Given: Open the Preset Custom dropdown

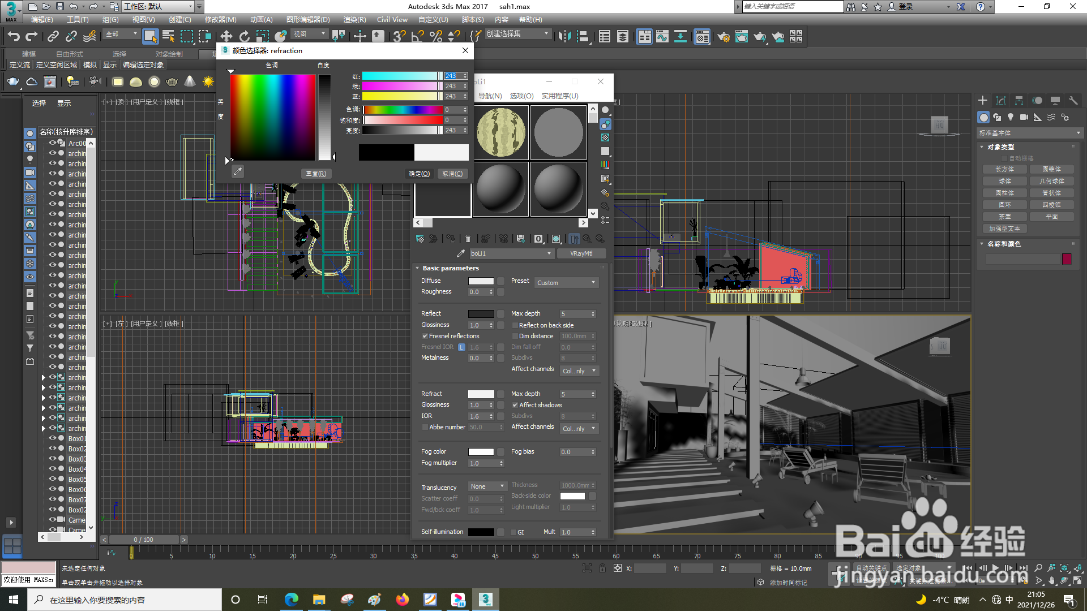Looking at the screenshot, I should 566,283.
